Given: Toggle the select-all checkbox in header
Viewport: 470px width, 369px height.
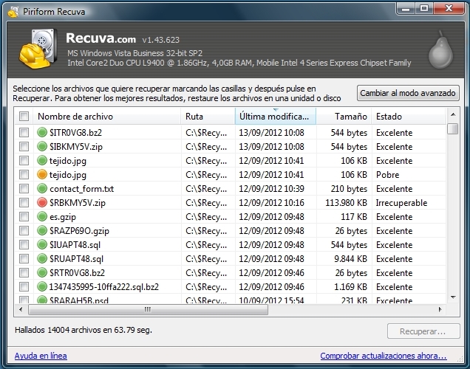Looking at the screenshot, I should click(x=24, y=116).
